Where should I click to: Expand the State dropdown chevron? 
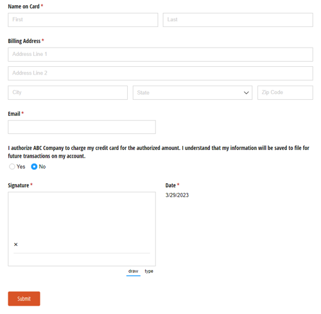pyautogui.click(x=246, y=93)
